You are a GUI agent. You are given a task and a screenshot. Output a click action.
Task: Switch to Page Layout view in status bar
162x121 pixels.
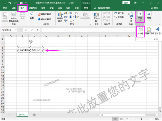(x=121, y=119)
